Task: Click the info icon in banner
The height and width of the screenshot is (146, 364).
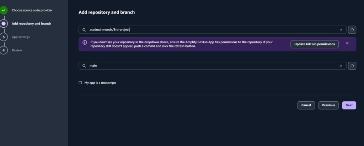Action: pos(85,42)
